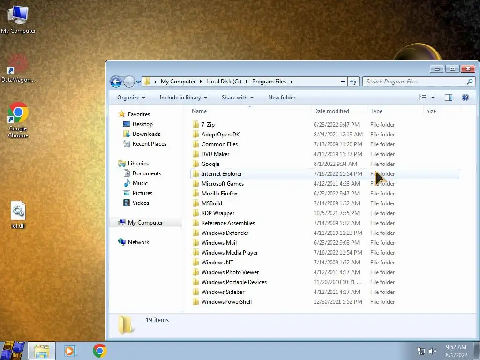Open Windows Media Player from taskbar

tap(70, 351)
